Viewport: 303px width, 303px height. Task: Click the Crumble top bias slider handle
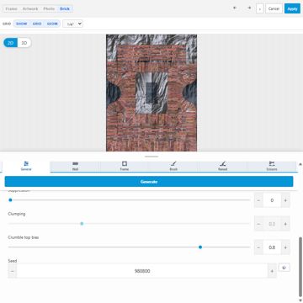200,247
